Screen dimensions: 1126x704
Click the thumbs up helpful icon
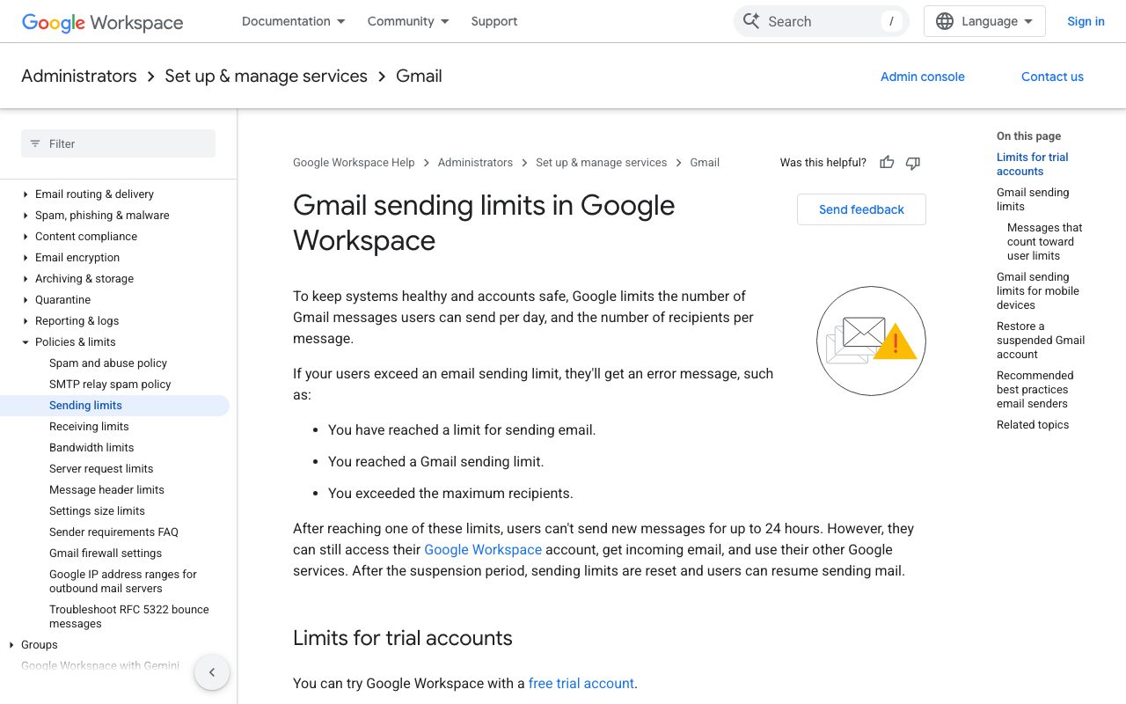coord(887,162)
